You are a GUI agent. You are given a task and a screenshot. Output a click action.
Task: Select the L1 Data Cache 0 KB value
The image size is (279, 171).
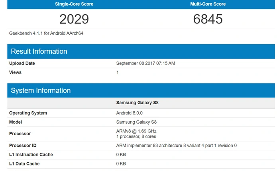pos(121,163)
